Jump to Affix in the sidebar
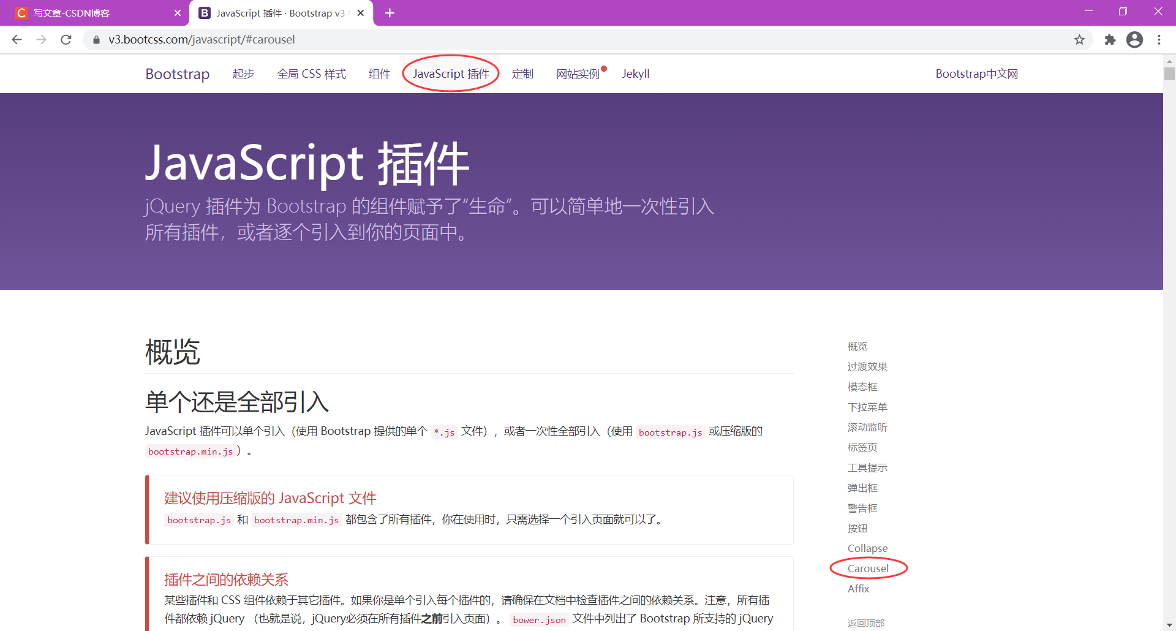This screenshot has height=631, width=1176. coord(858,589)
